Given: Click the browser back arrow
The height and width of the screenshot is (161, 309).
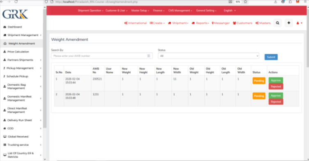Looking at the screenshot, I should (x=2, y=2).
